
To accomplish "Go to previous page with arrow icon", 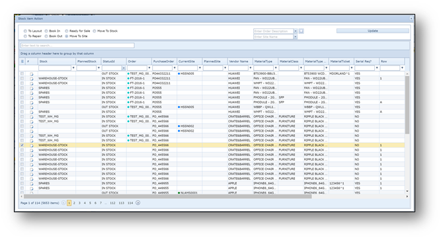I will pyautogui.click(x=63, y=203).
